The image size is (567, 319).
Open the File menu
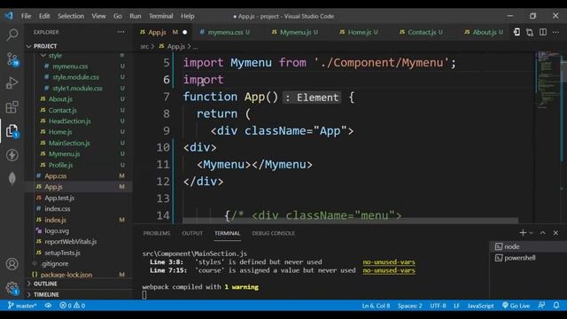tap(26, 16)
